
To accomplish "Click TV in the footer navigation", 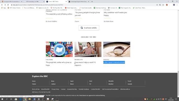I will point(90,84).
